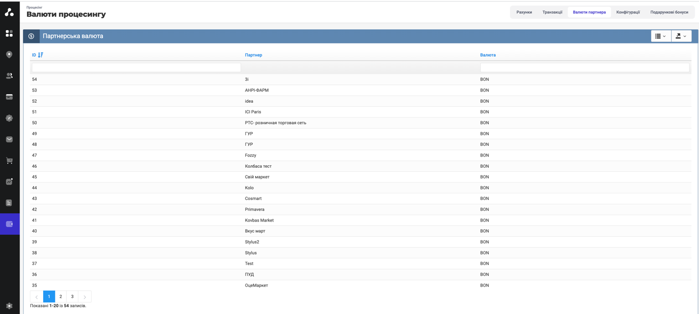Viewport: 699px width, 314px height.
Task: Open the list view dropdown chevron
Action: [x=665, y=36]
